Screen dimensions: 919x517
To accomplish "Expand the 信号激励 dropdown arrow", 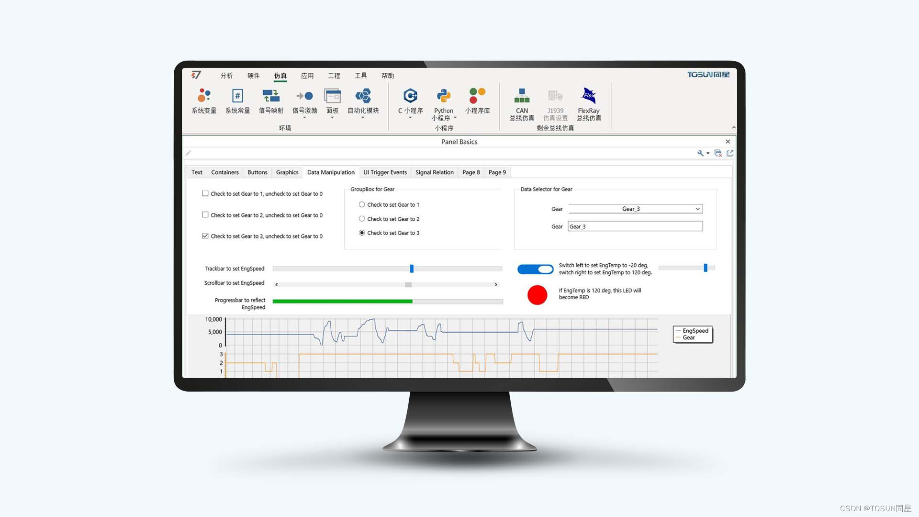I will pyautogui.click(x=304, y=118).
